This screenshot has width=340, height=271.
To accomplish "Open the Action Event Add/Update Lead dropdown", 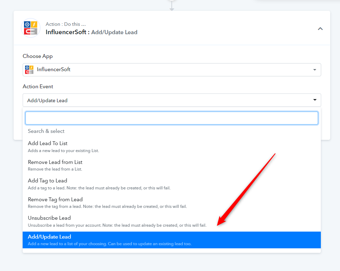I will coord(172,100).
